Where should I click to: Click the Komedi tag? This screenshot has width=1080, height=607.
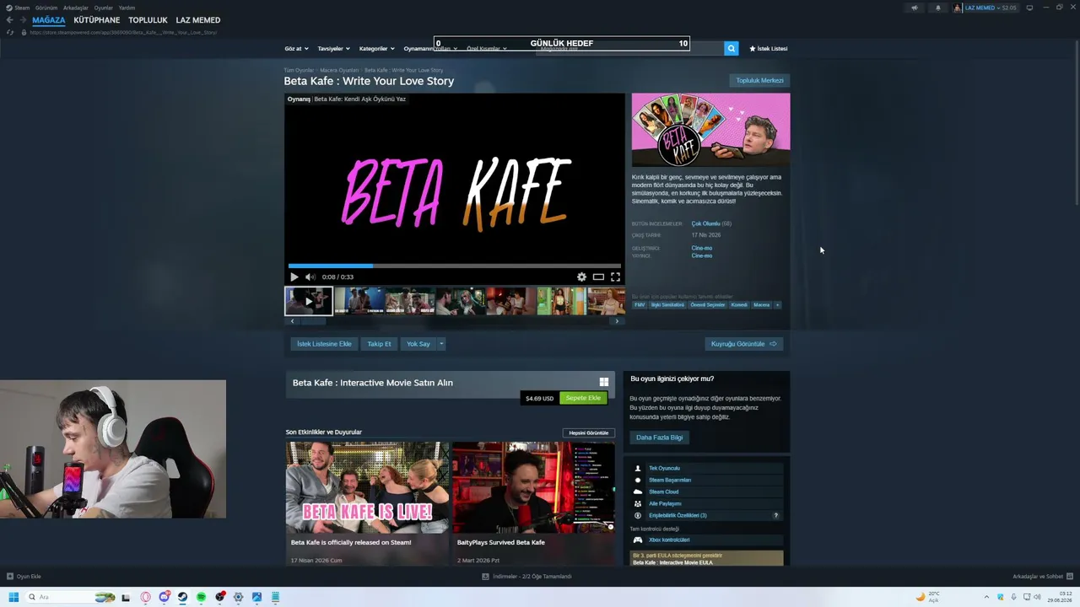click(739, 305)
